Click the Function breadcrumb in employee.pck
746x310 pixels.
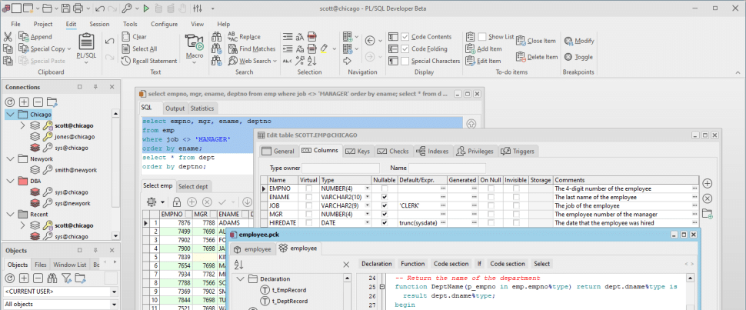pos(412,264)
